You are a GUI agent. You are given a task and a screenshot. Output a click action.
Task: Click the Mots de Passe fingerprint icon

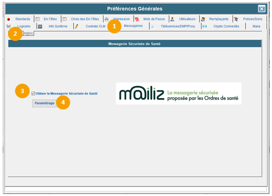pyautogui.click(x=137, y=19)
